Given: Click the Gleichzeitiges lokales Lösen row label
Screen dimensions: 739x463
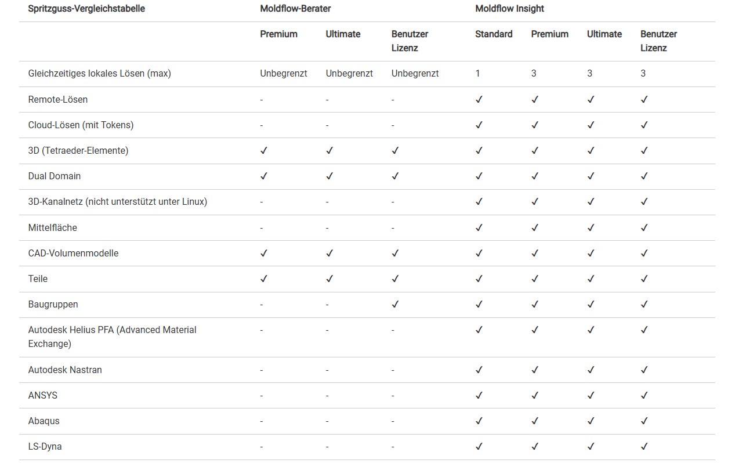Looking at the screenshot, I should tap(99, 74).
